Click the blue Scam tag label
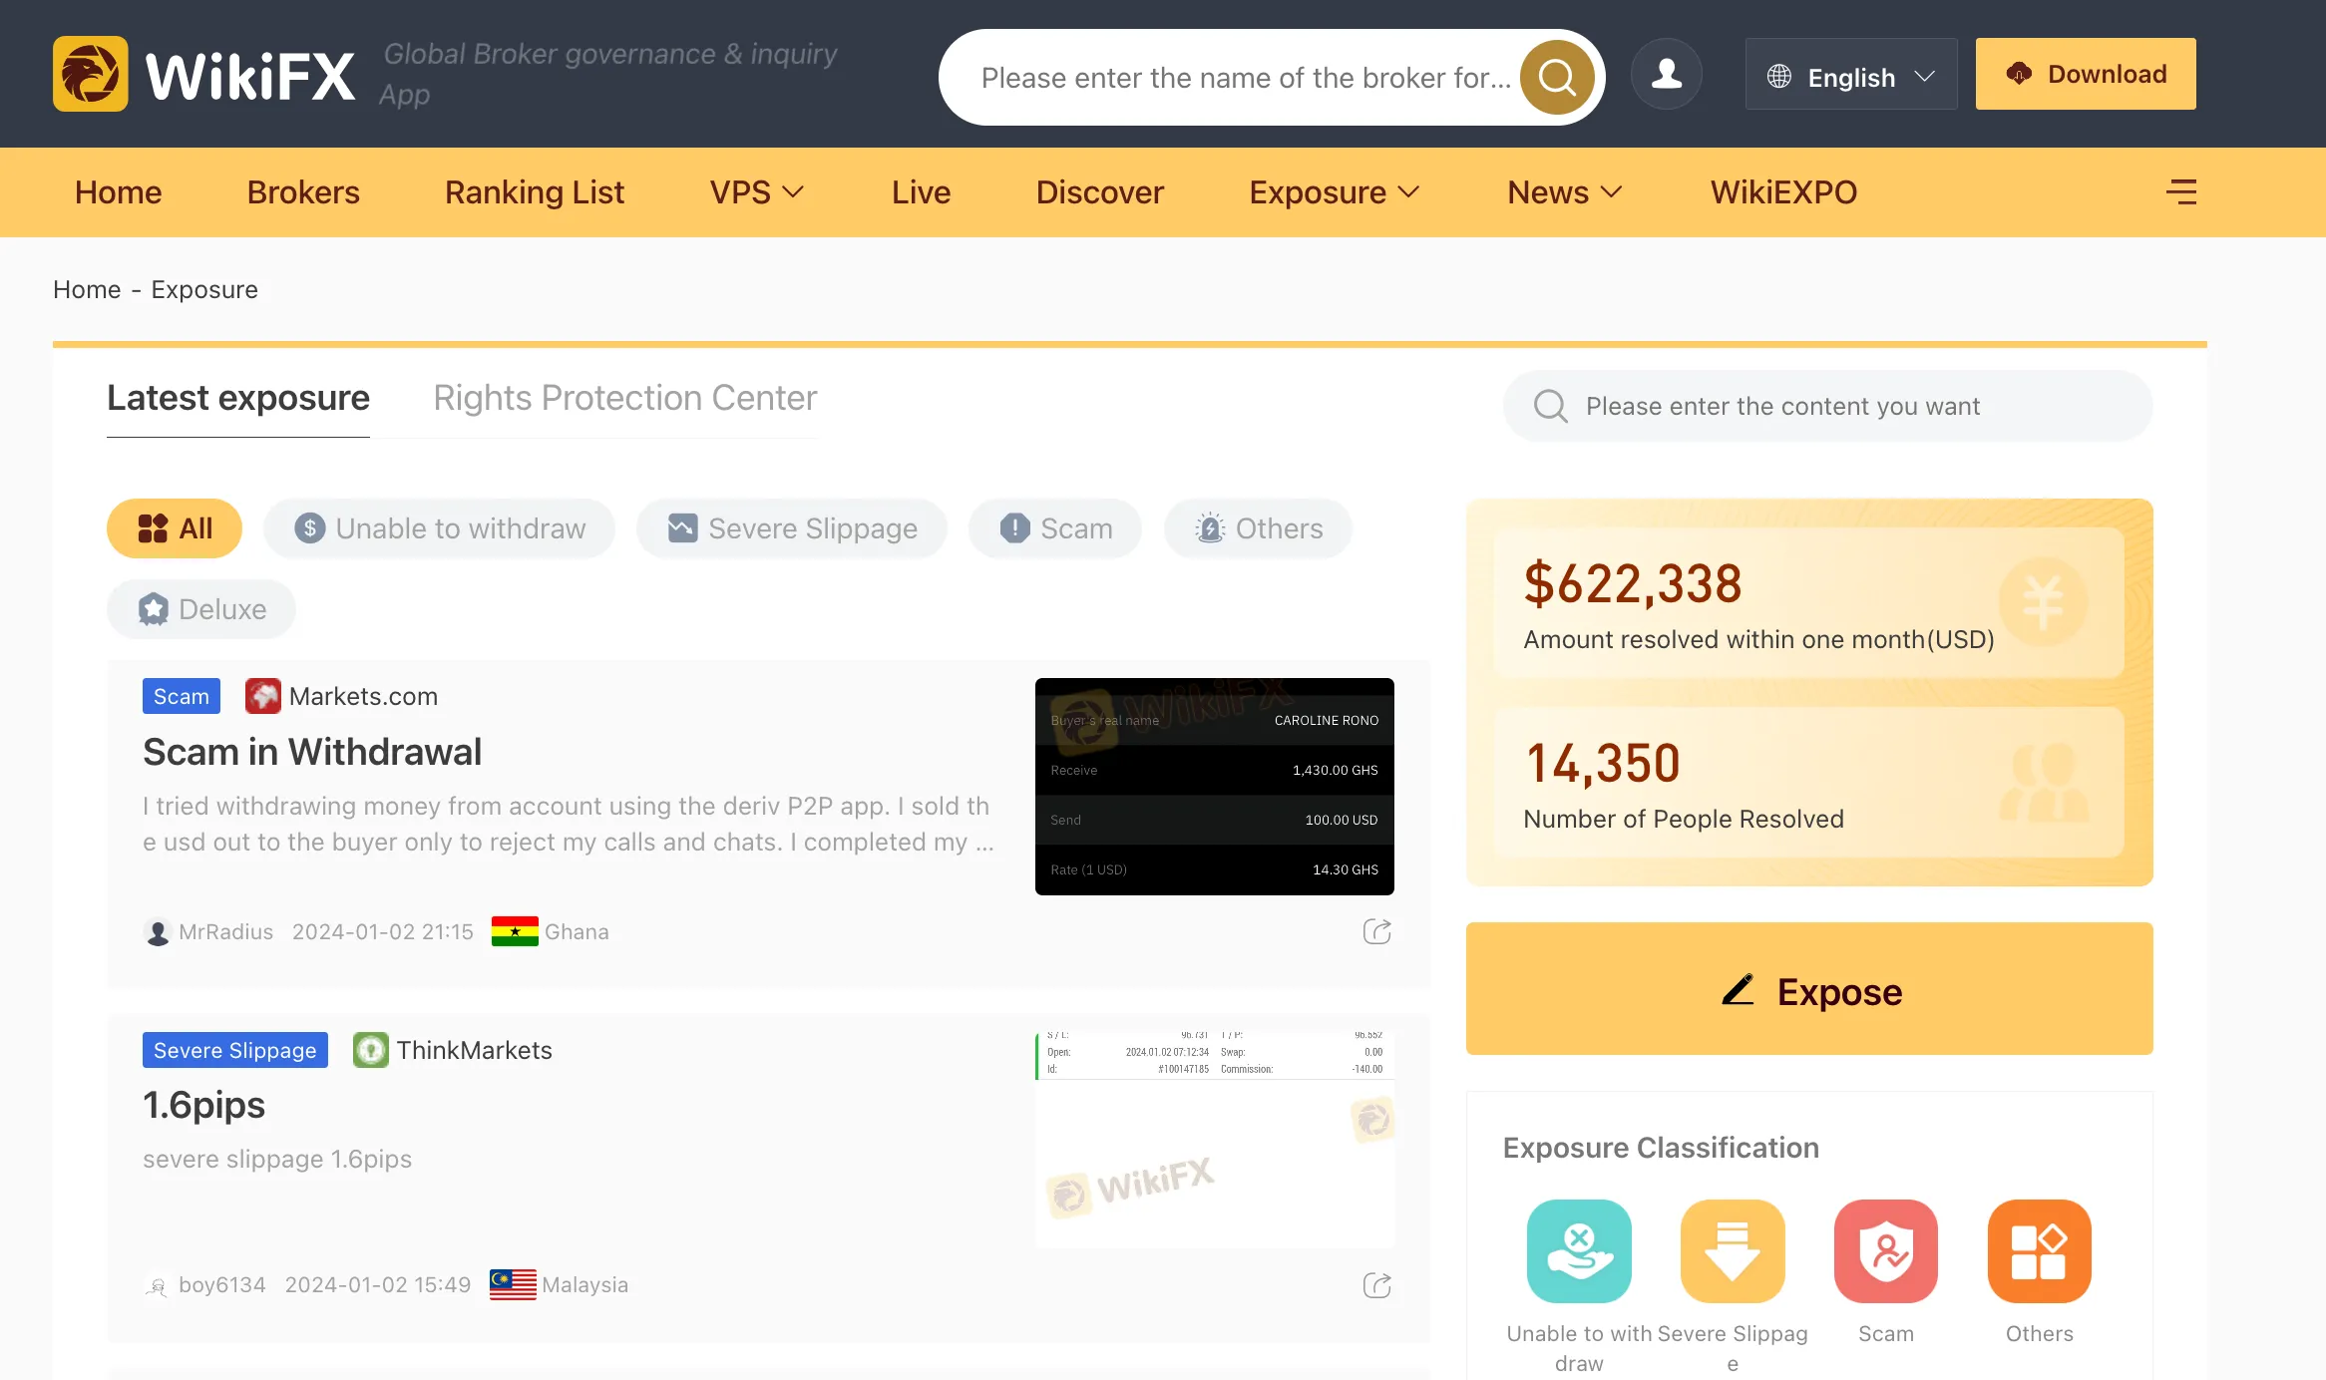 click(182, 696)
